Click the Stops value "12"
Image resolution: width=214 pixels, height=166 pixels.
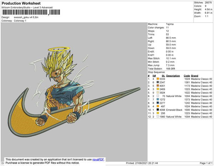click(x=168, y=31)
